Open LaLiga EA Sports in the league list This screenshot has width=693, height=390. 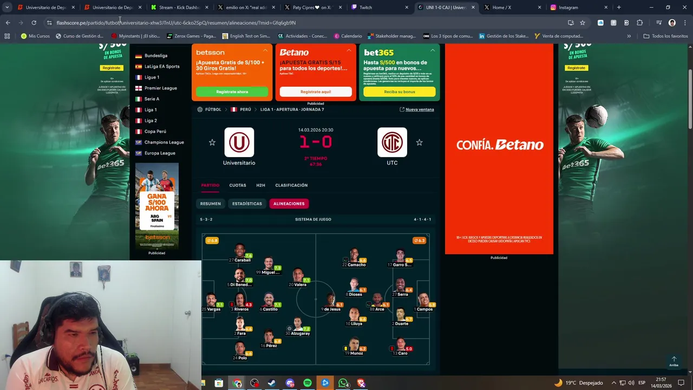[162, 67]
